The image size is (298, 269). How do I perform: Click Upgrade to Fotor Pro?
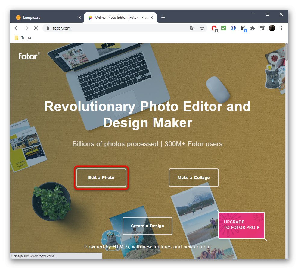coord(241,225)
